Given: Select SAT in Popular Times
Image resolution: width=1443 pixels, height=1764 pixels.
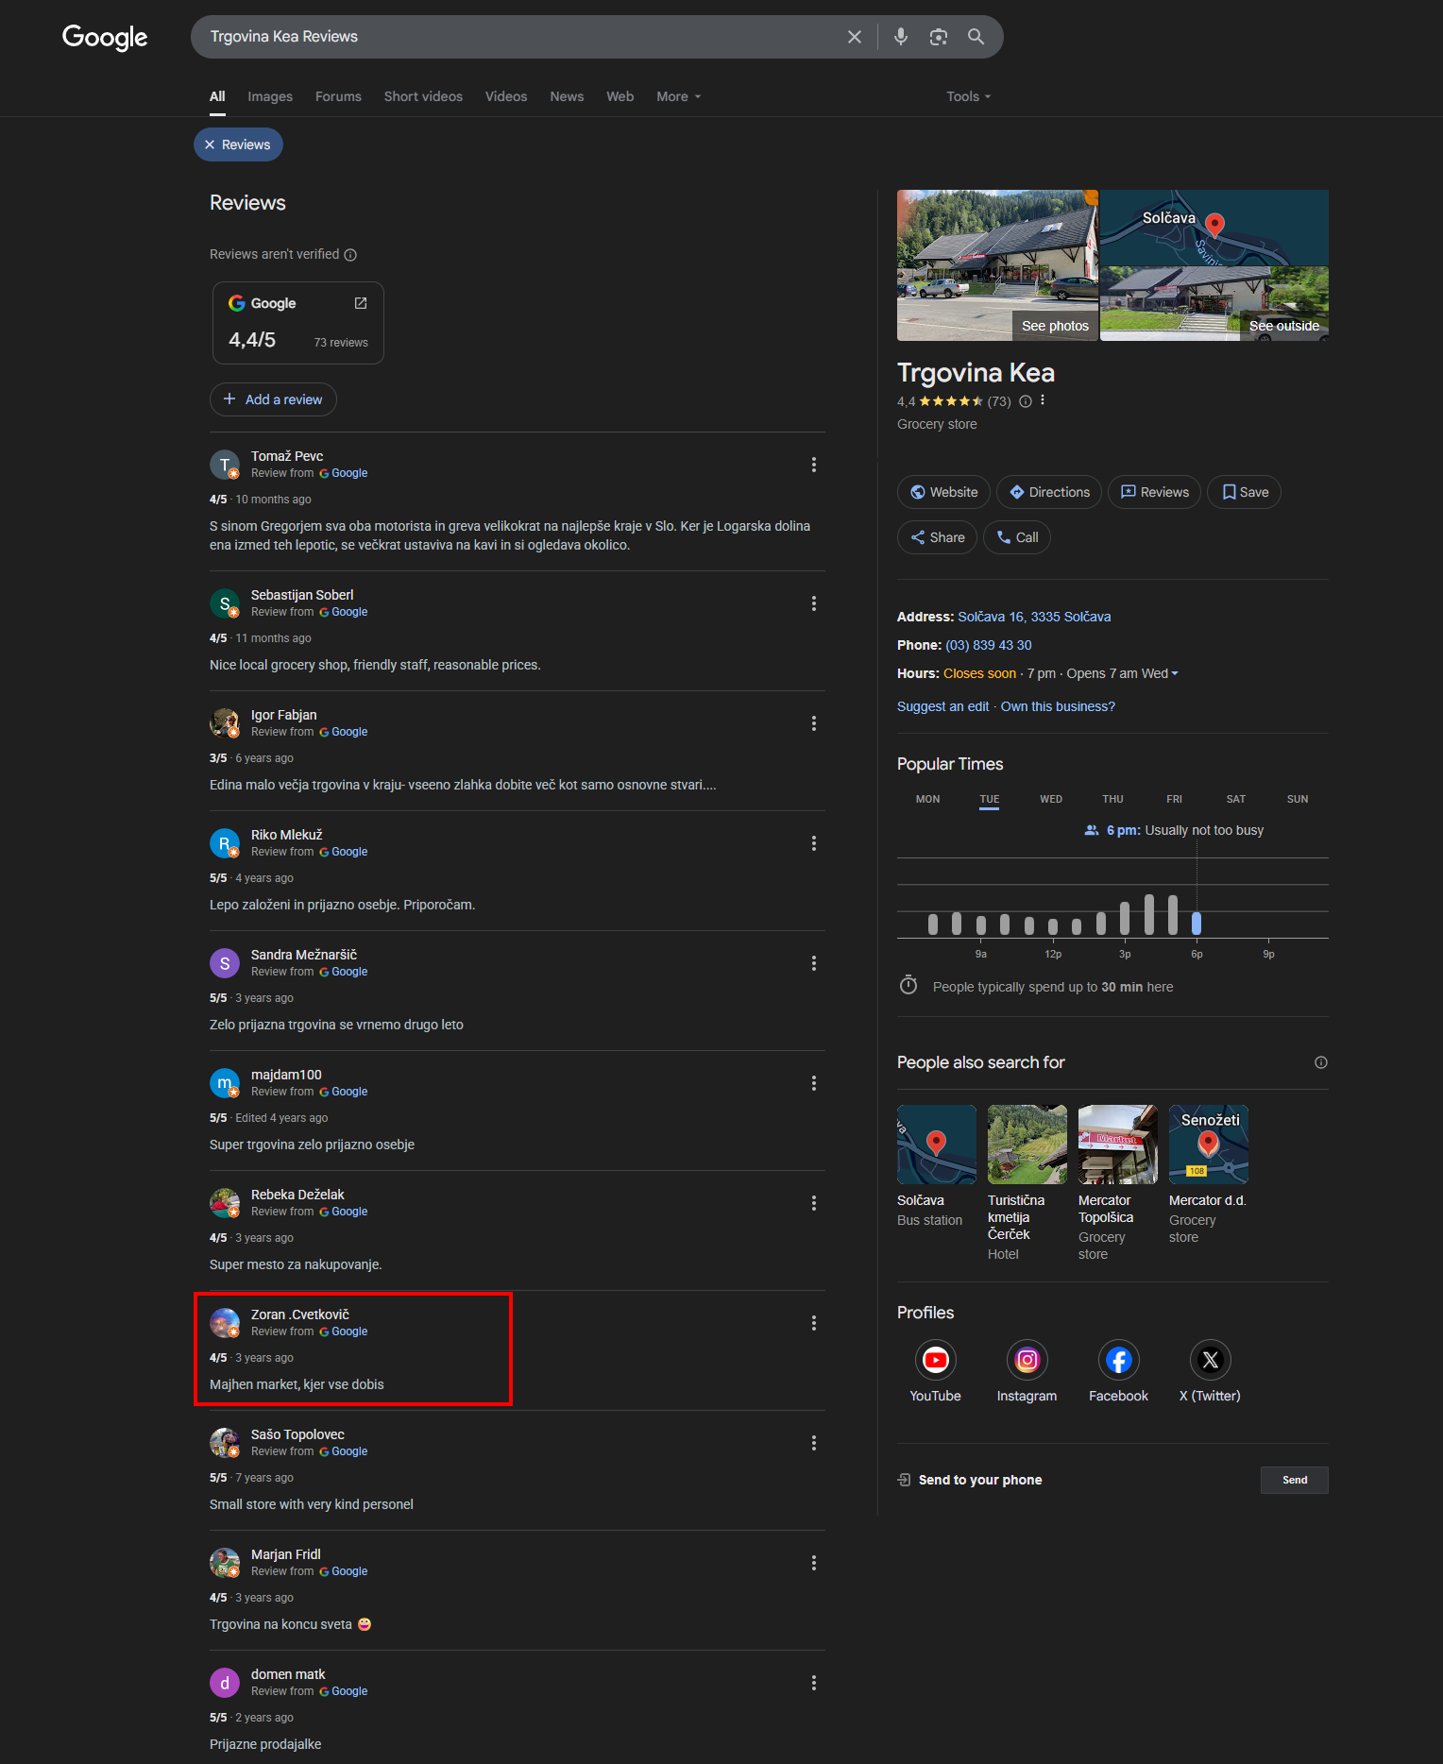Looking at the screenshot, I should tap(1236, 799).
